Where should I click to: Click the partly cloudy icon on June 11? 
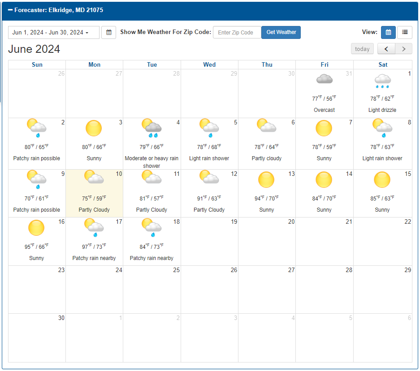[x=152, y=177]
